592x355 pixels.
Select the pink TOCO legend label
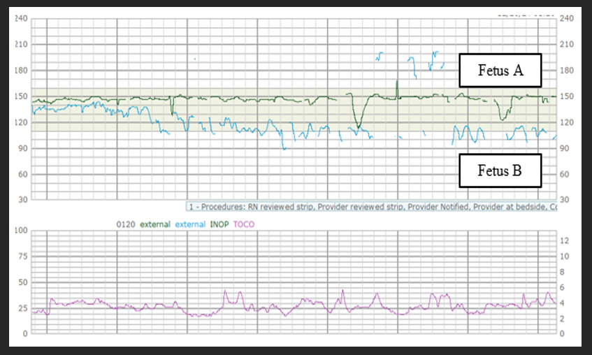(244, 224)
